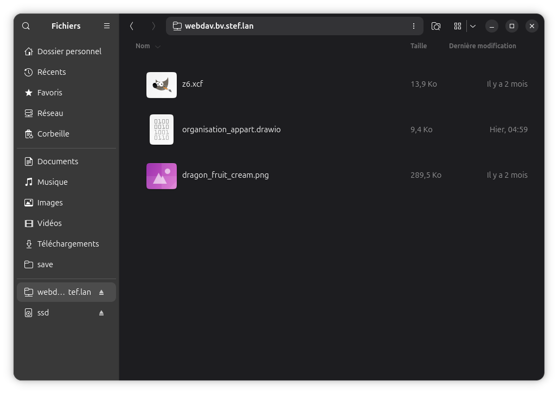The height and width of the screenshot is (394, 558).
Task: Open the Fichiers hamburger main menu
Action: pos(107,26)
